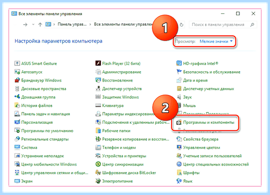Open the Диспетчер устройств icon
Screen dimensions: 270x195
[x=98, y=89]
